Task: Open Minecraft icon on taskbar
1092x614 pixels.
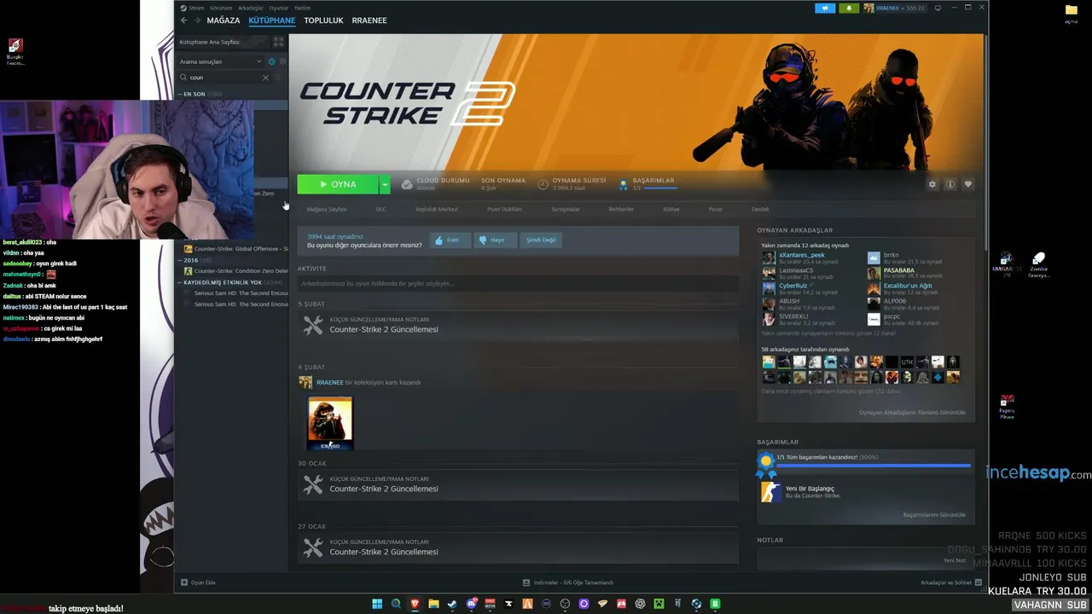Action: pos(659,604)
